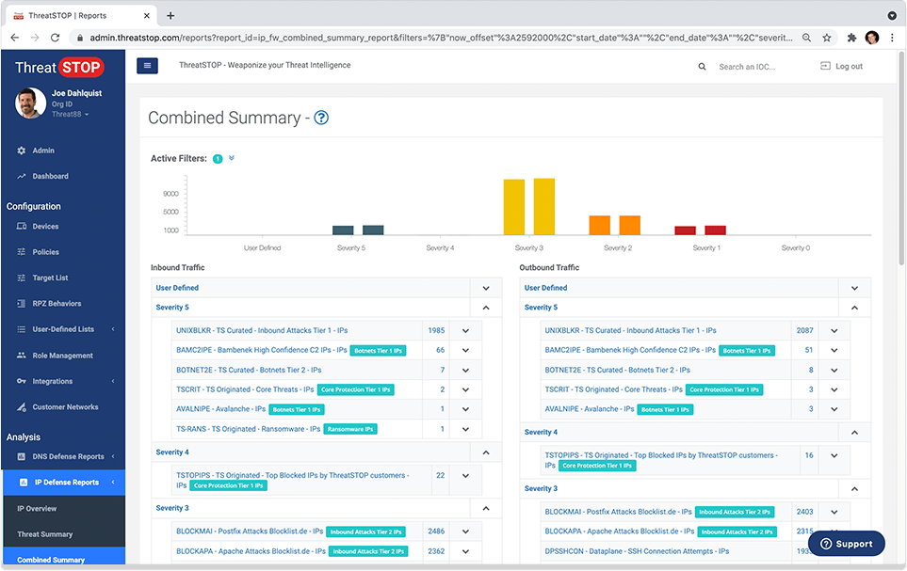Click the browser reload icon
The image size is (907, 571).
pos(55,38)
